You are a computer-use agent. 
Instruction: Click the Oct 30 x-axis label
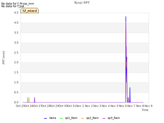[63, 106]
